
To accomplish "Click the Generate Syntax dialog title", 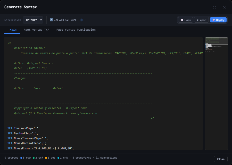I will pyautogui.click(x=21, y=7).
